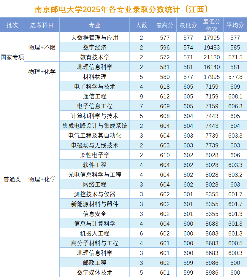Viewport: 247px width, 277px height.
Task: Select major 高分子材料与工程
Action: 95,243
